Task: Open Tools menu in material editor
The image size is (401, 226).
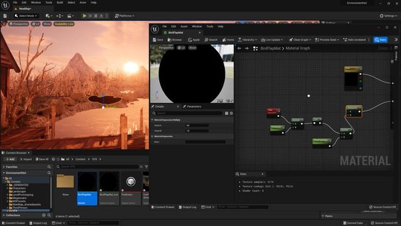Action: pyautogui.click(x=210, y=26)
